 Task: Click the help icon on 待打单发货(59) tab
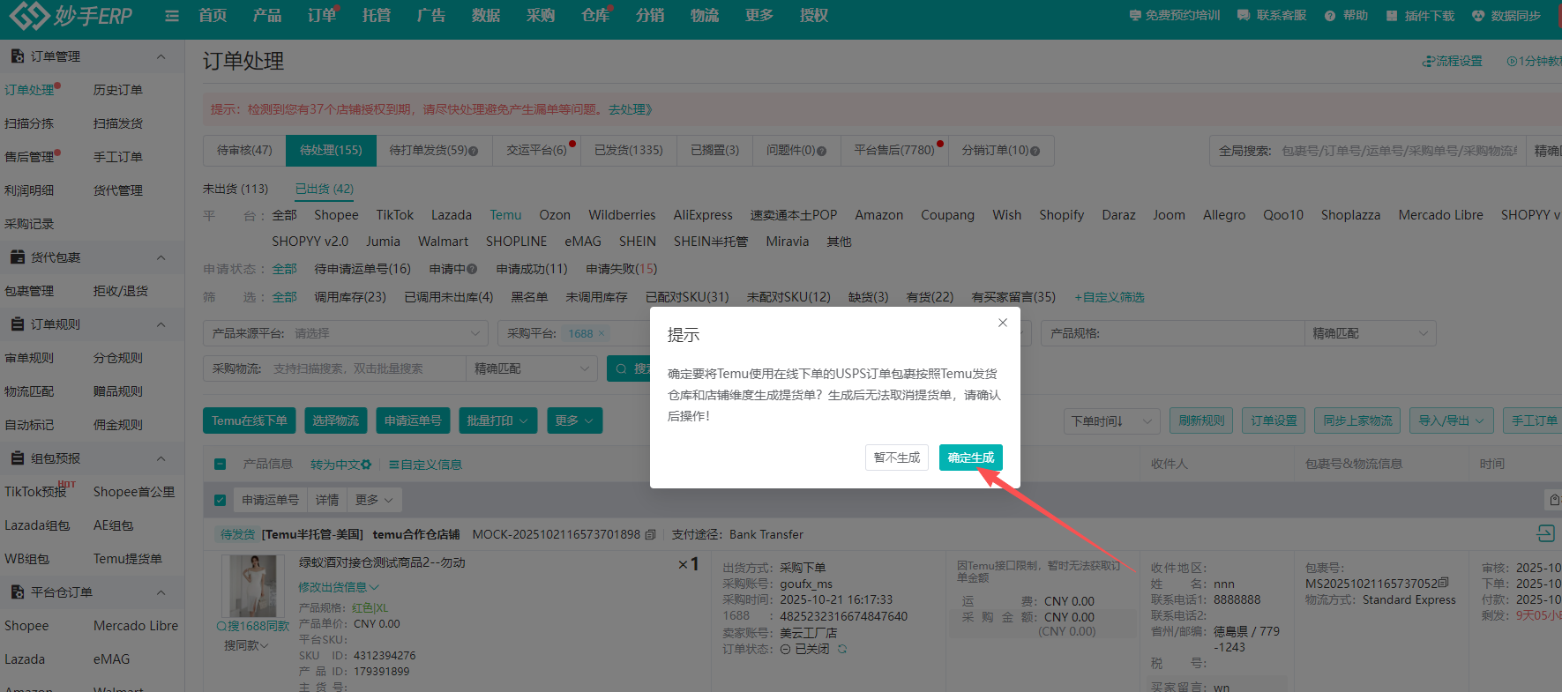(474, 151)
